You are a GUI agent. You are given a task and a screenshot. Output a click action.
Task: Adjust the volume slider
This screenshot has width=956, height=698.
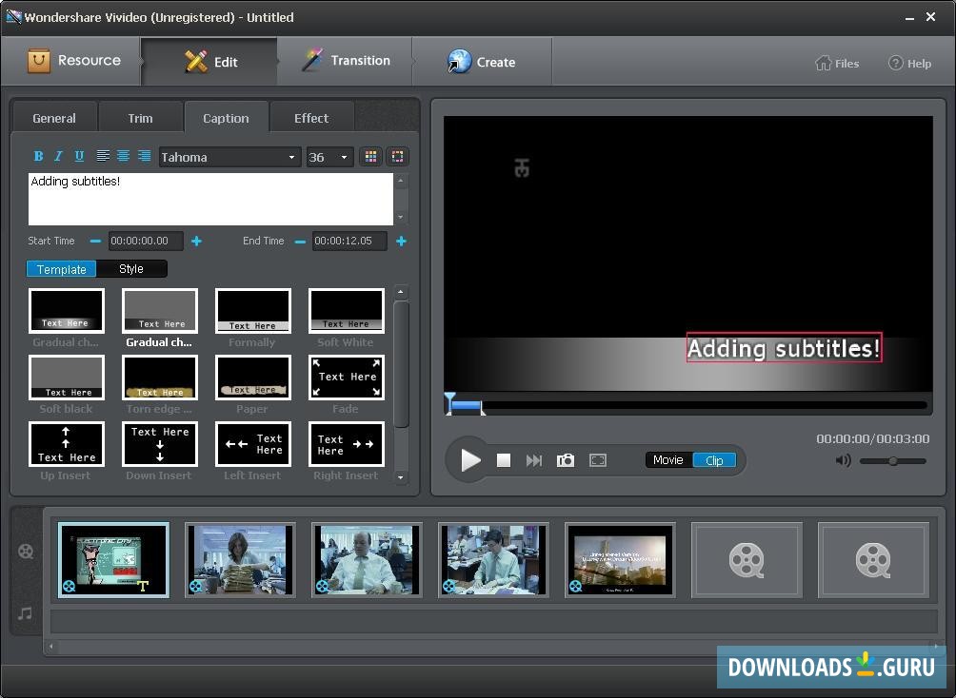pos(892,460)
